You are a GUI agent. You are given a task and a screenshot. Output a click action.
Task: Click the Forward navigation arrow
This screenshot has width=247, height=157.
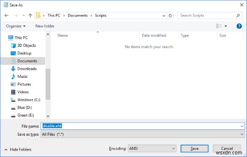[16, 15]
